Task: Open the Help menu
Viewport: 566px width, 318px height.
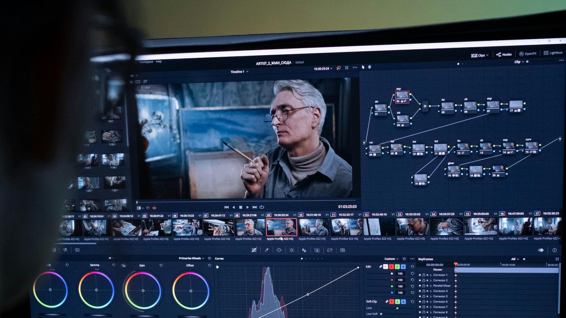Action: pos(159,62)
